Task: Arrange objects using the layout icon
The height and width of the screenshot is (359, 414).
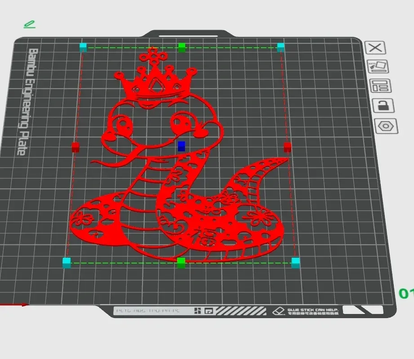Action: pos(380,86)
